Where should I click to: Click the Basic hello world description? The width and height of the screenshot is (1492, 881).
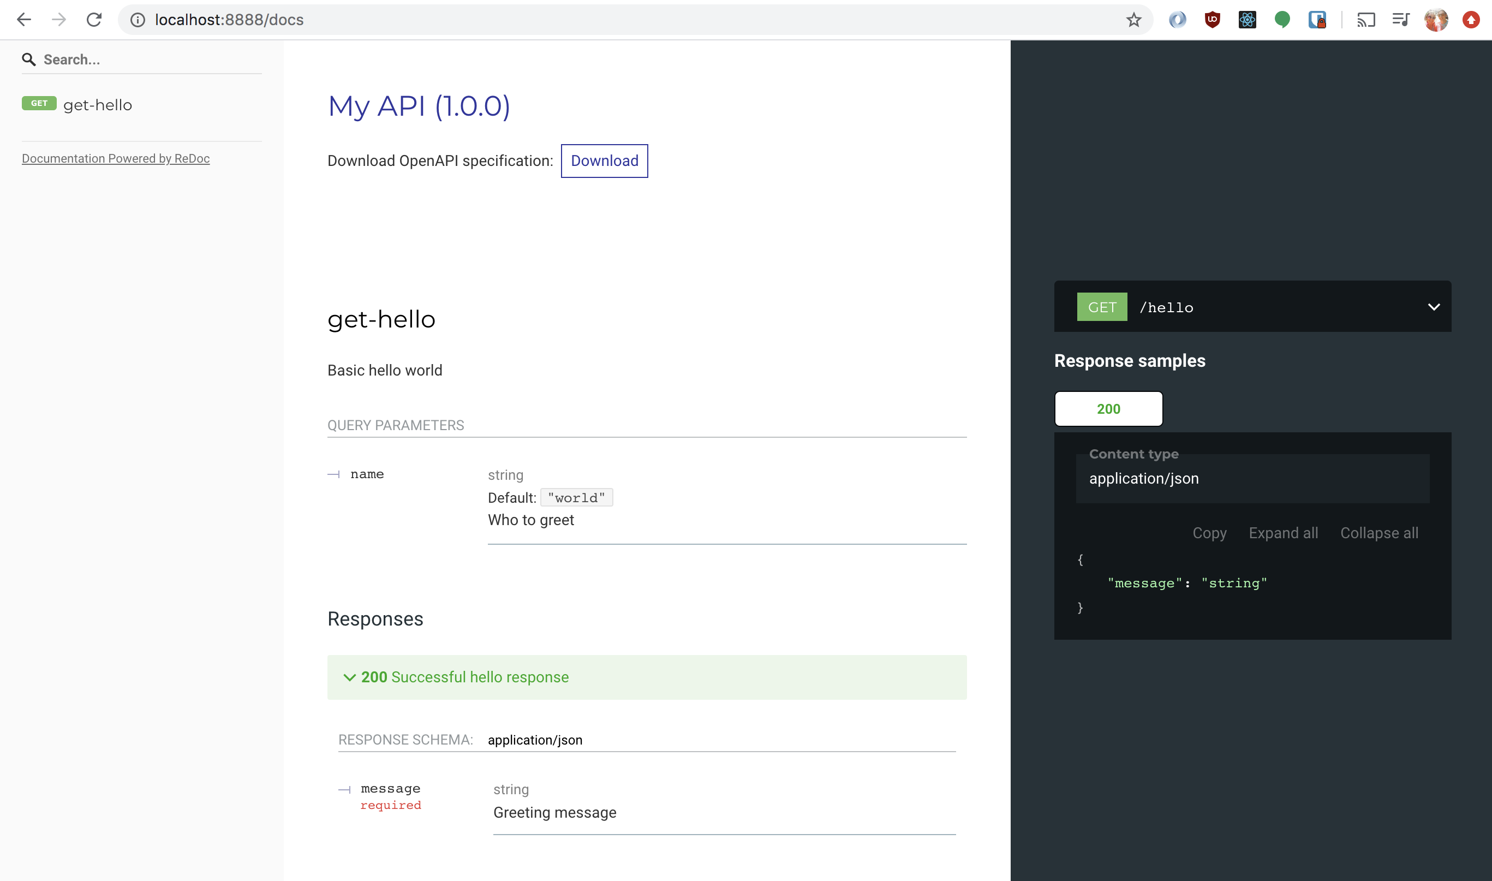pyautogui.click(x=385, y=371)
